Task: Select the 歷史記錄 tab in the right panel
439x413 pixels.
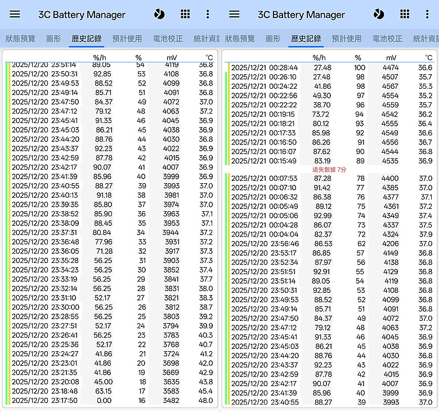Action: click(x=306, y=39)
